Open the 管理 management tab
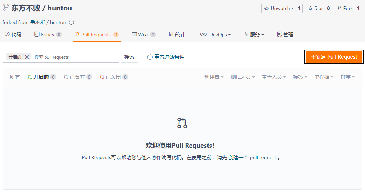365x193 pixels. coord(285,35)
